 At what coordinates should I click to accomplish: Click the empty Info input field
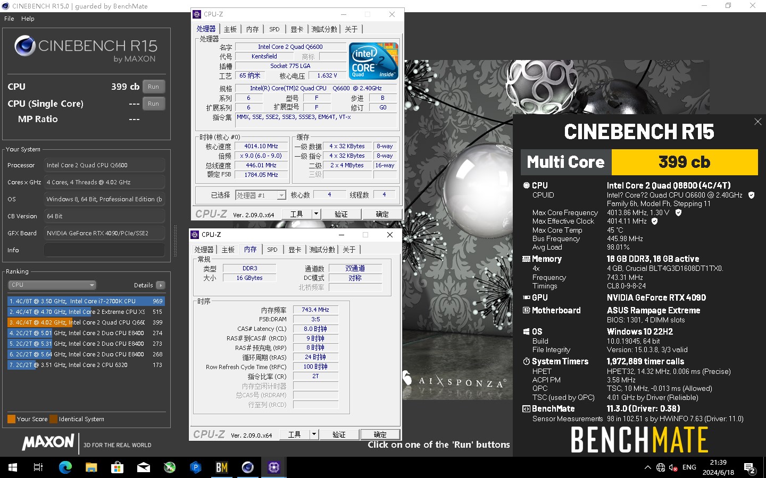point(104,250)
